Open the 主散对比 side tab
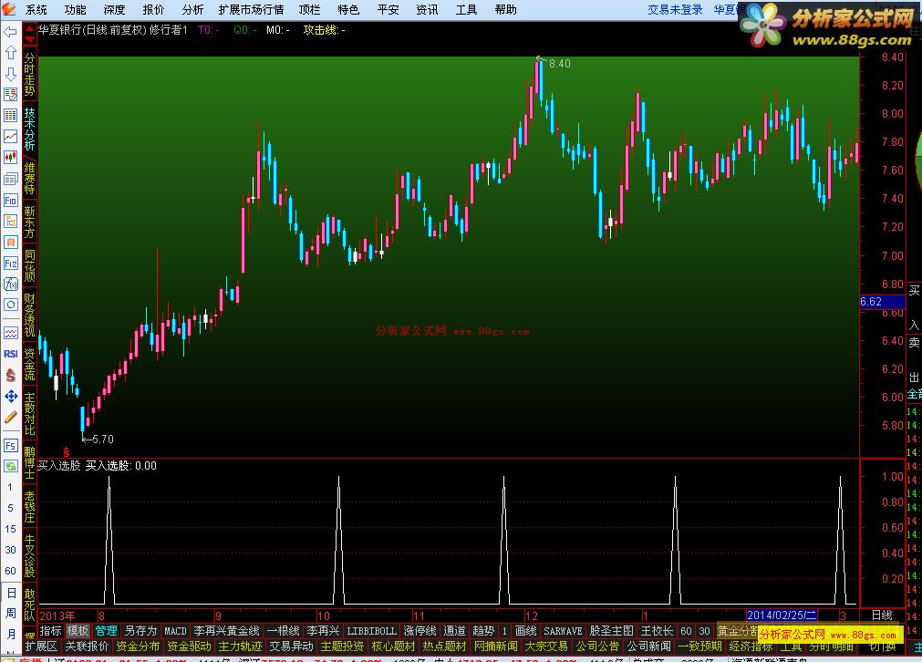Image resolution: width=922 pixels, height=662 pixels. click(x=29, y=413)
